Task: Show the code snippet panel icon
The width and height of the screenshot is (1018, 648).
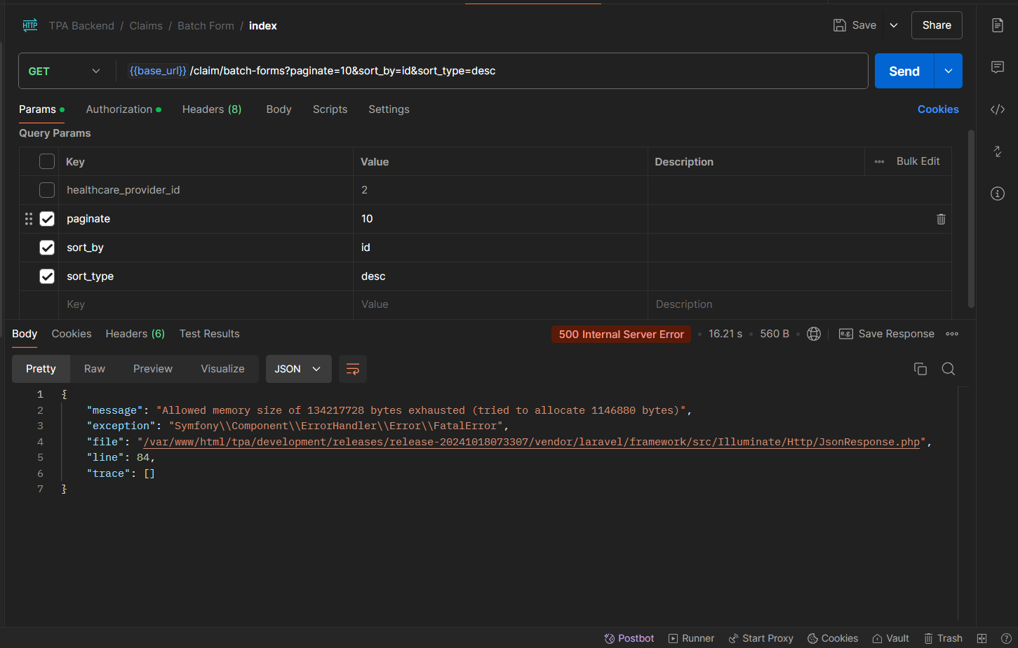Action: coord(997,109)
